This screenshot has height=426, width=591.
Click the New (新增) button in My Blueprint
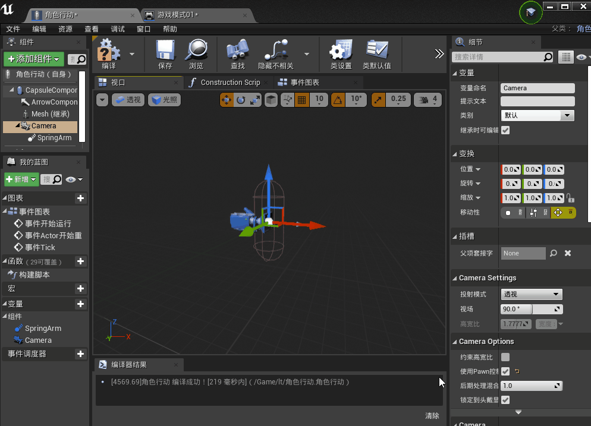pyautogui.click(x=21, y=179)
